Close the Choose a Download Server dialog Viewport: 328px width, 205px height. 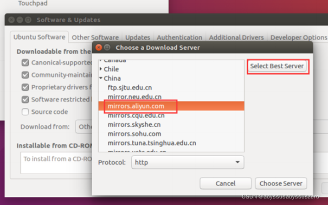[x=99, y=48]
